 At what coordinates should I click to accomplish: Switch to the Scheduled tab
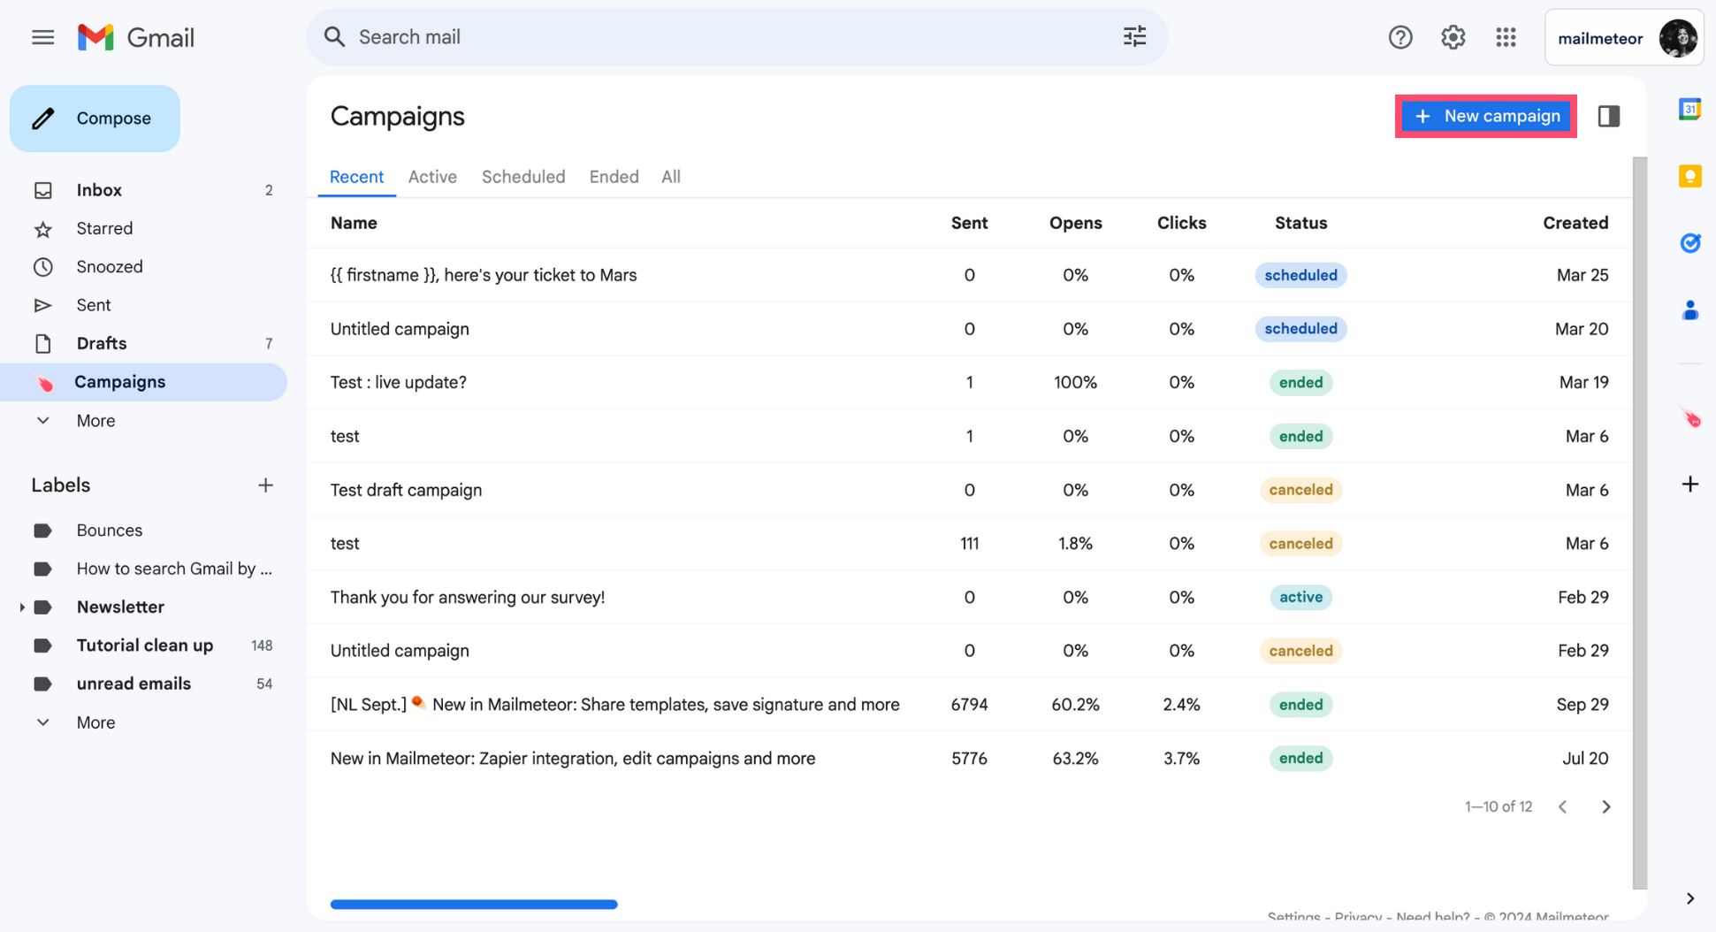[523, 177]
